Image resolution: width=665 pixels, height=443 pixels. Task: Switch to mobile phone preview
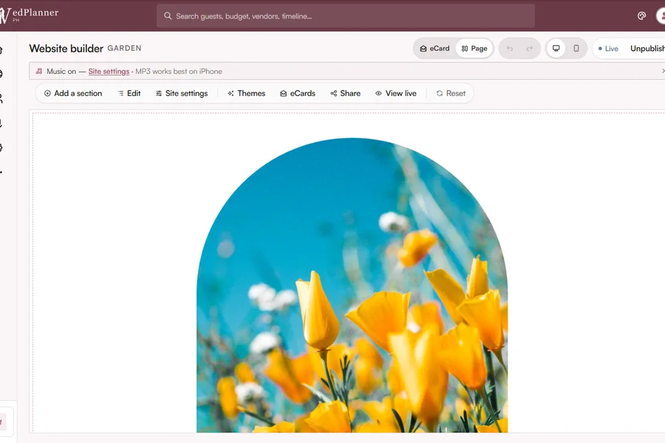pyautogui.click(x=576, y=48)
